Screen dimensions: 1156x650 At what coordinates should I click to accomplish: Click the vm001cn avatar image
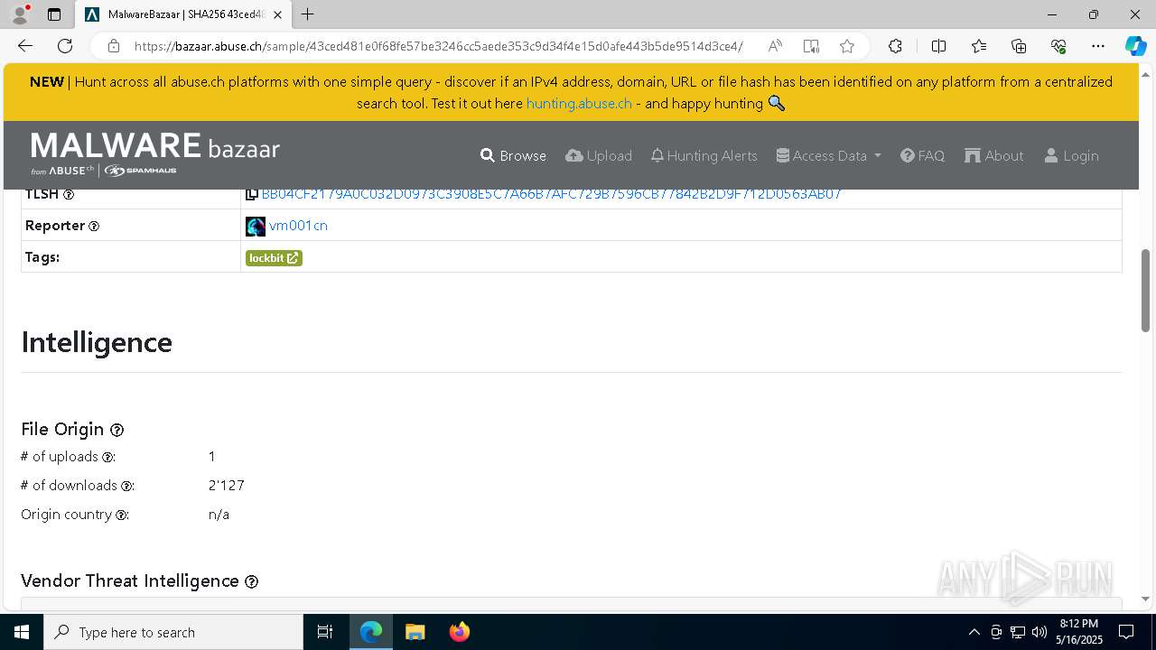point(256,227)
